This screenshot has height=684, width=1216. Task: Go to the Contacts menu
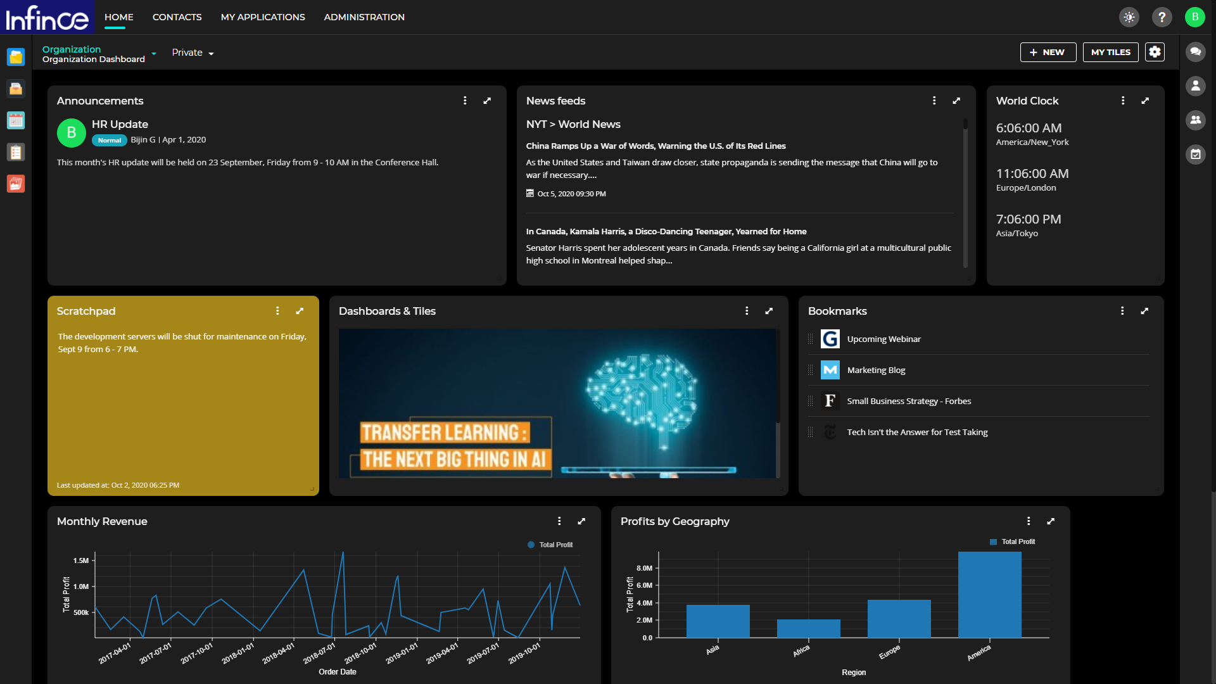177,17
